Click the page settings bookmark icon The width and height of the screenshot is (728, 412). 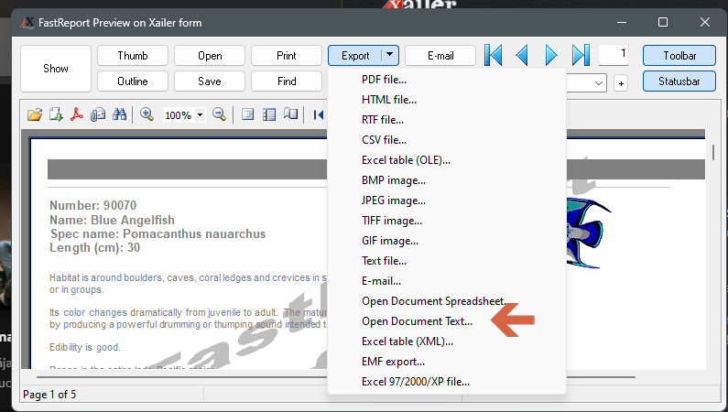[x=290, y=114]
